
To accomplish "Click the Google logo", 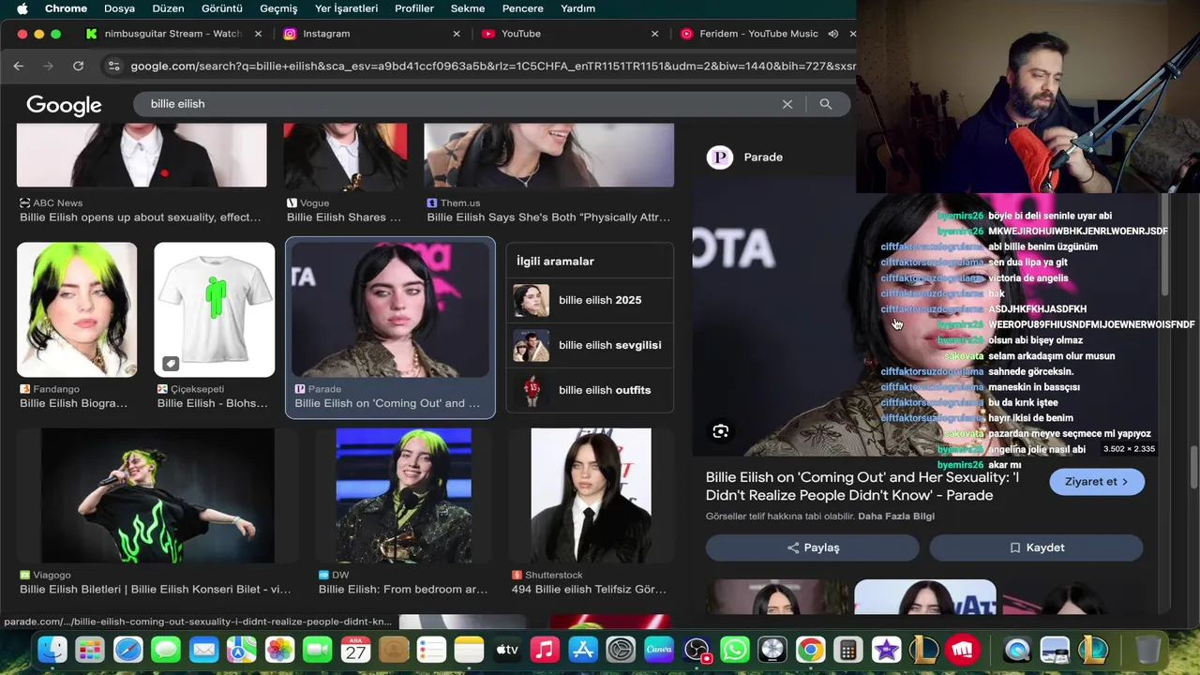I will coord(64,105).
